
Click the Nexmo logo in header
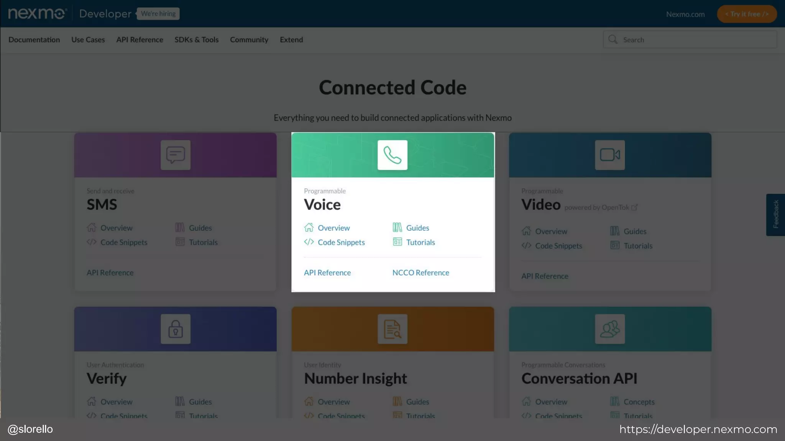pyautogui.click(x=37, y=13)
